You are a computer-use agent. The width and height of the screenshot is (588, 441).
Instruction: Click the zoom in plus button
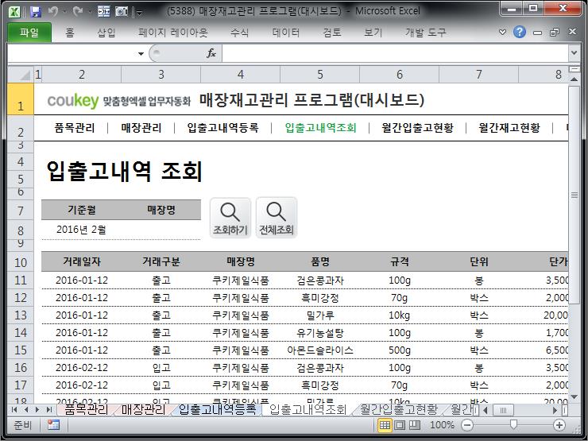559,425
